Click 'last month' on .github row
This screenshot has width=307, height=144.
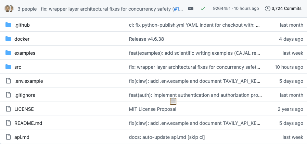(x=292, y=25)
